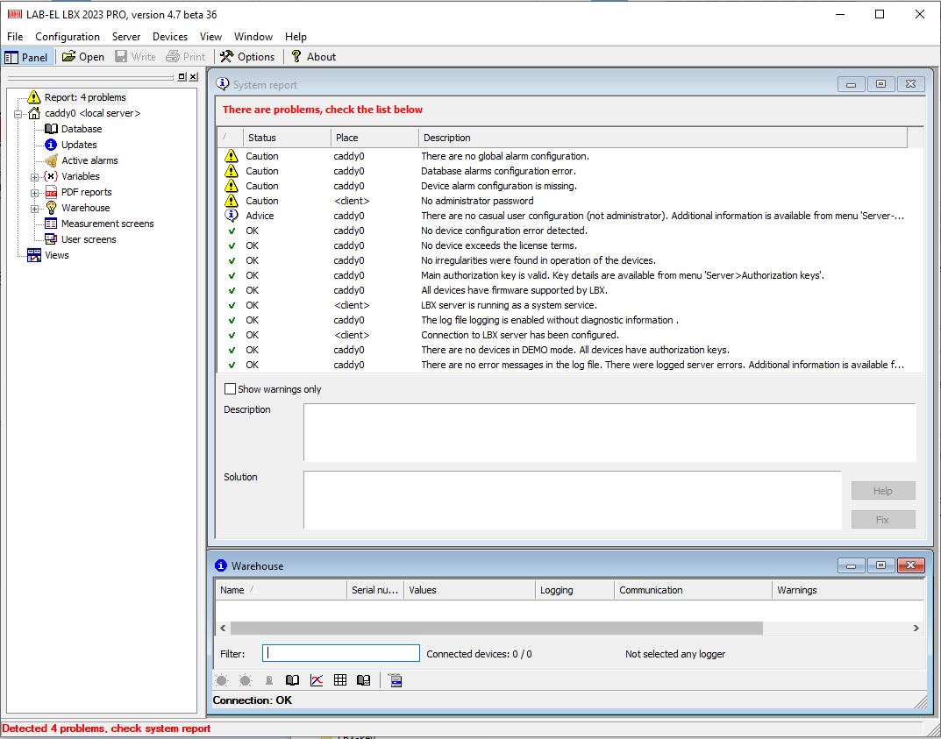This screenshot has height=739, width=941.
Task: Sort the report list by the Place column
Action: [374, 138]
